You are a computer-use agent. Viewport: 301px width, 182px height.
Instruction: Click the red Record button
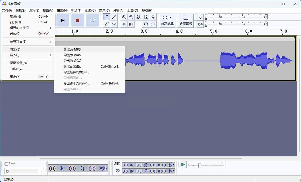click(x=77, y=20)
